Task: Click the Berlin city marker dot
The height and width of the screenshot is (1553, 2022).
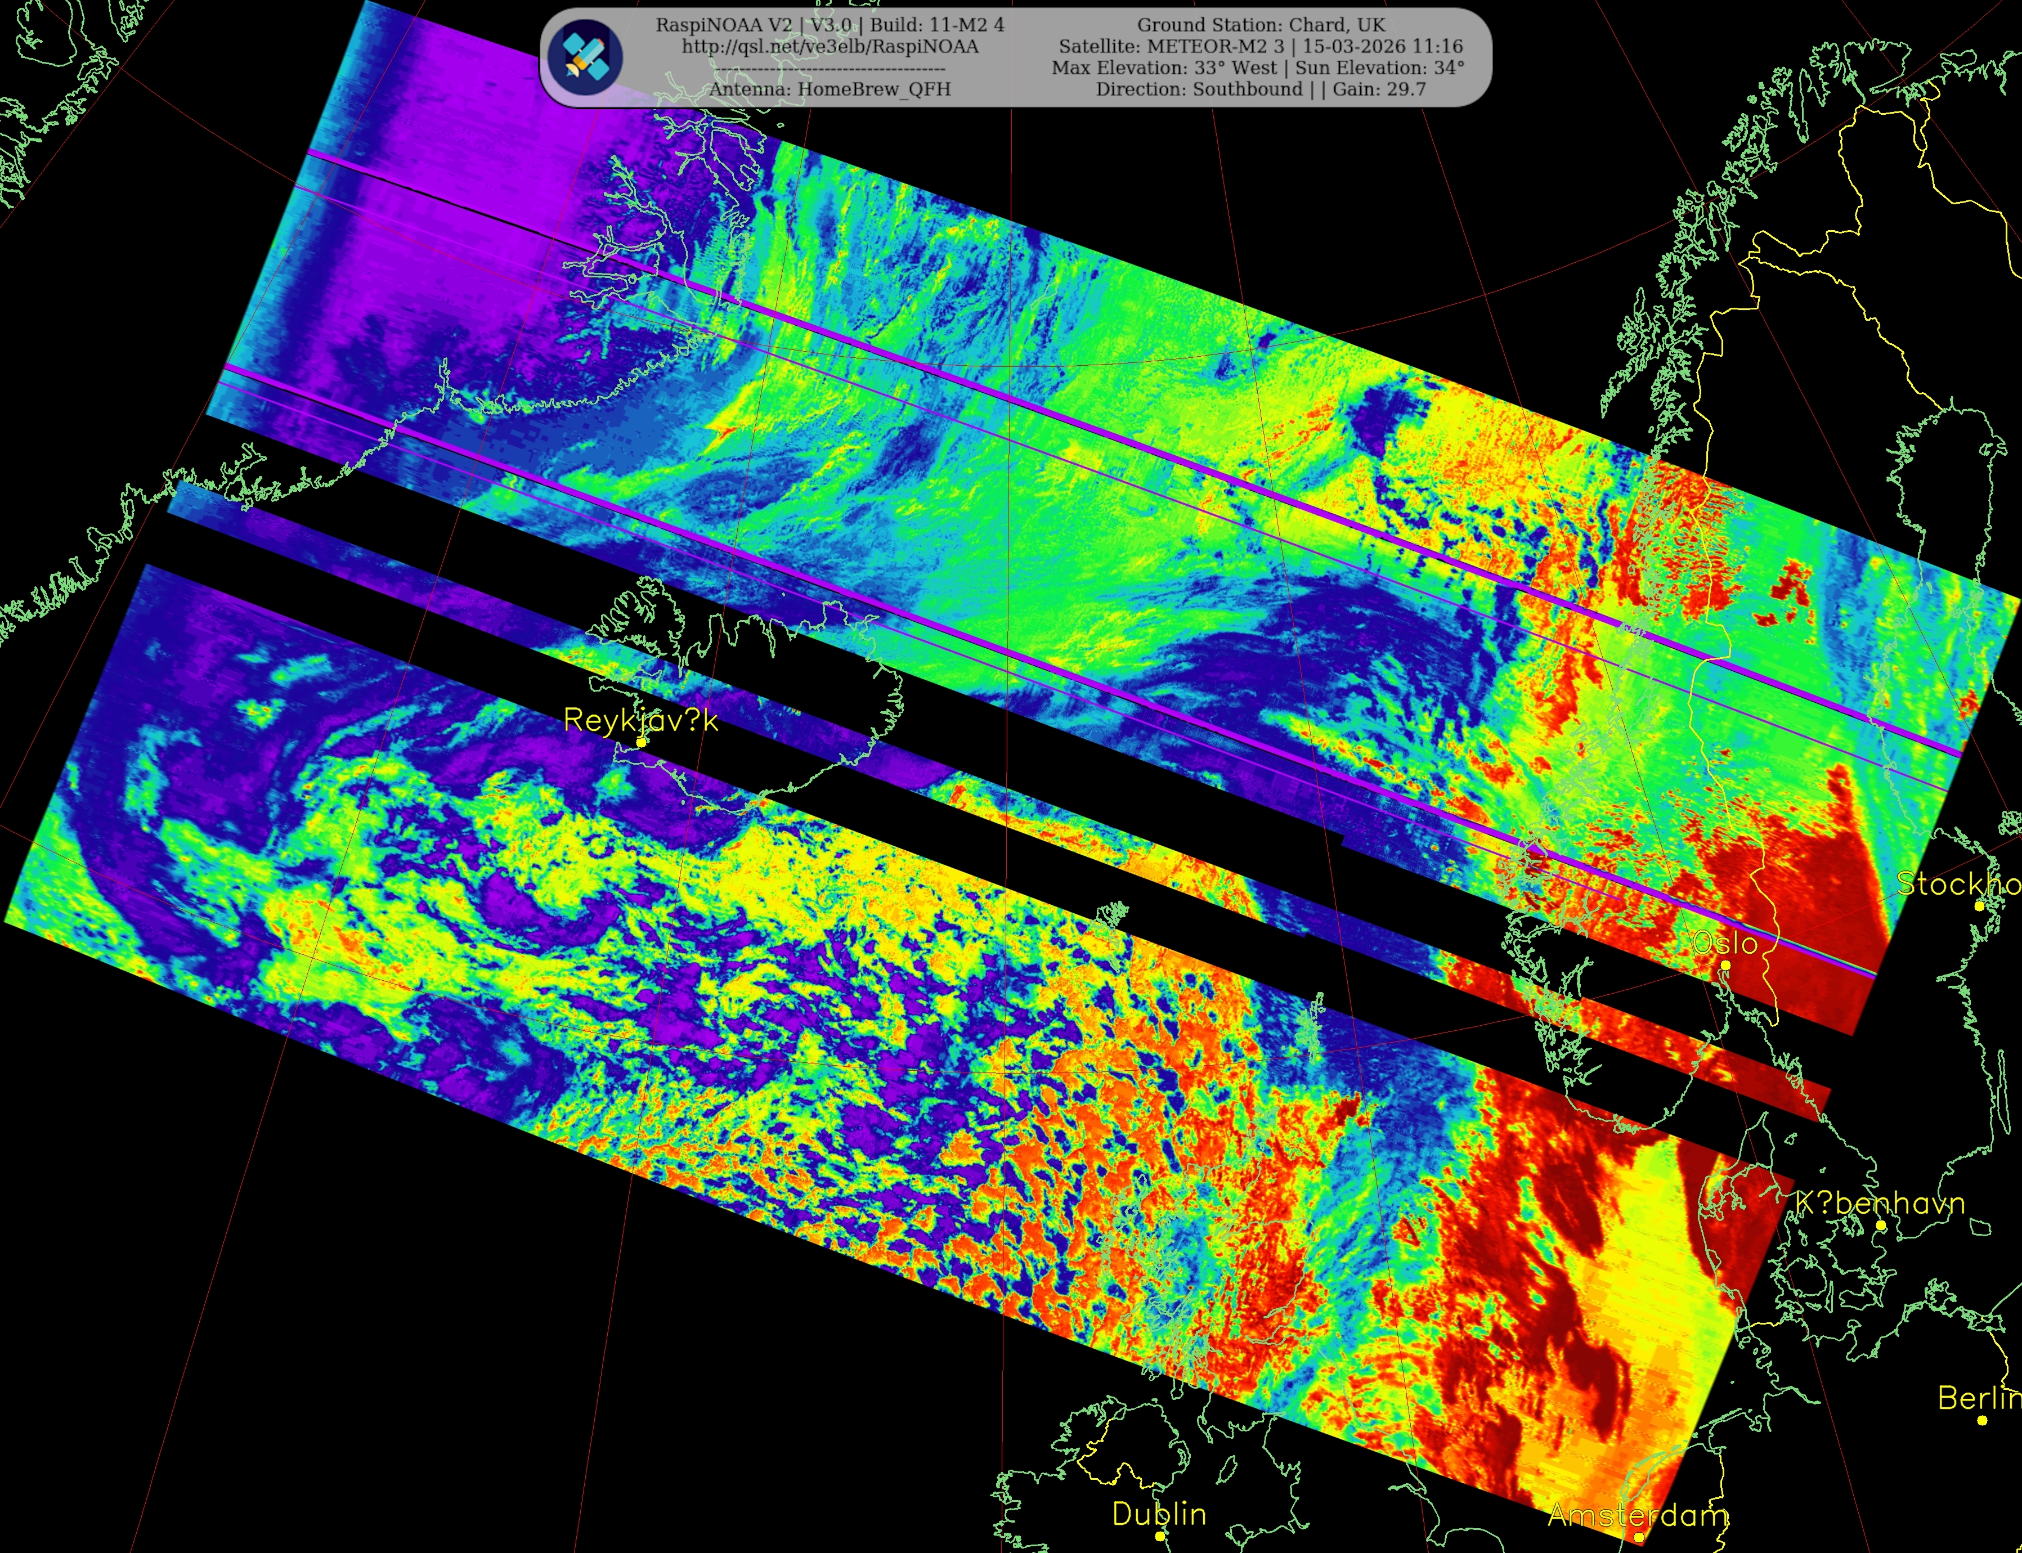Action: click(x=1982, y=1420)
